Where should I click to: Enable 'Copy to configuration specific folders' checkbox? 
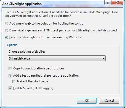coord(10,69)
